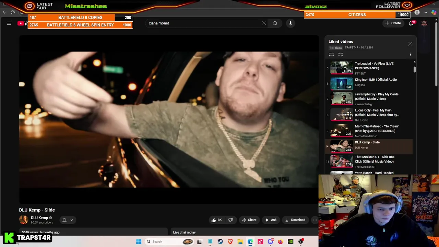Image resolution: width=439 pixels, height=247 pixels.
Task: Open Firefox from taskbar
Action: tap(281, 242)
